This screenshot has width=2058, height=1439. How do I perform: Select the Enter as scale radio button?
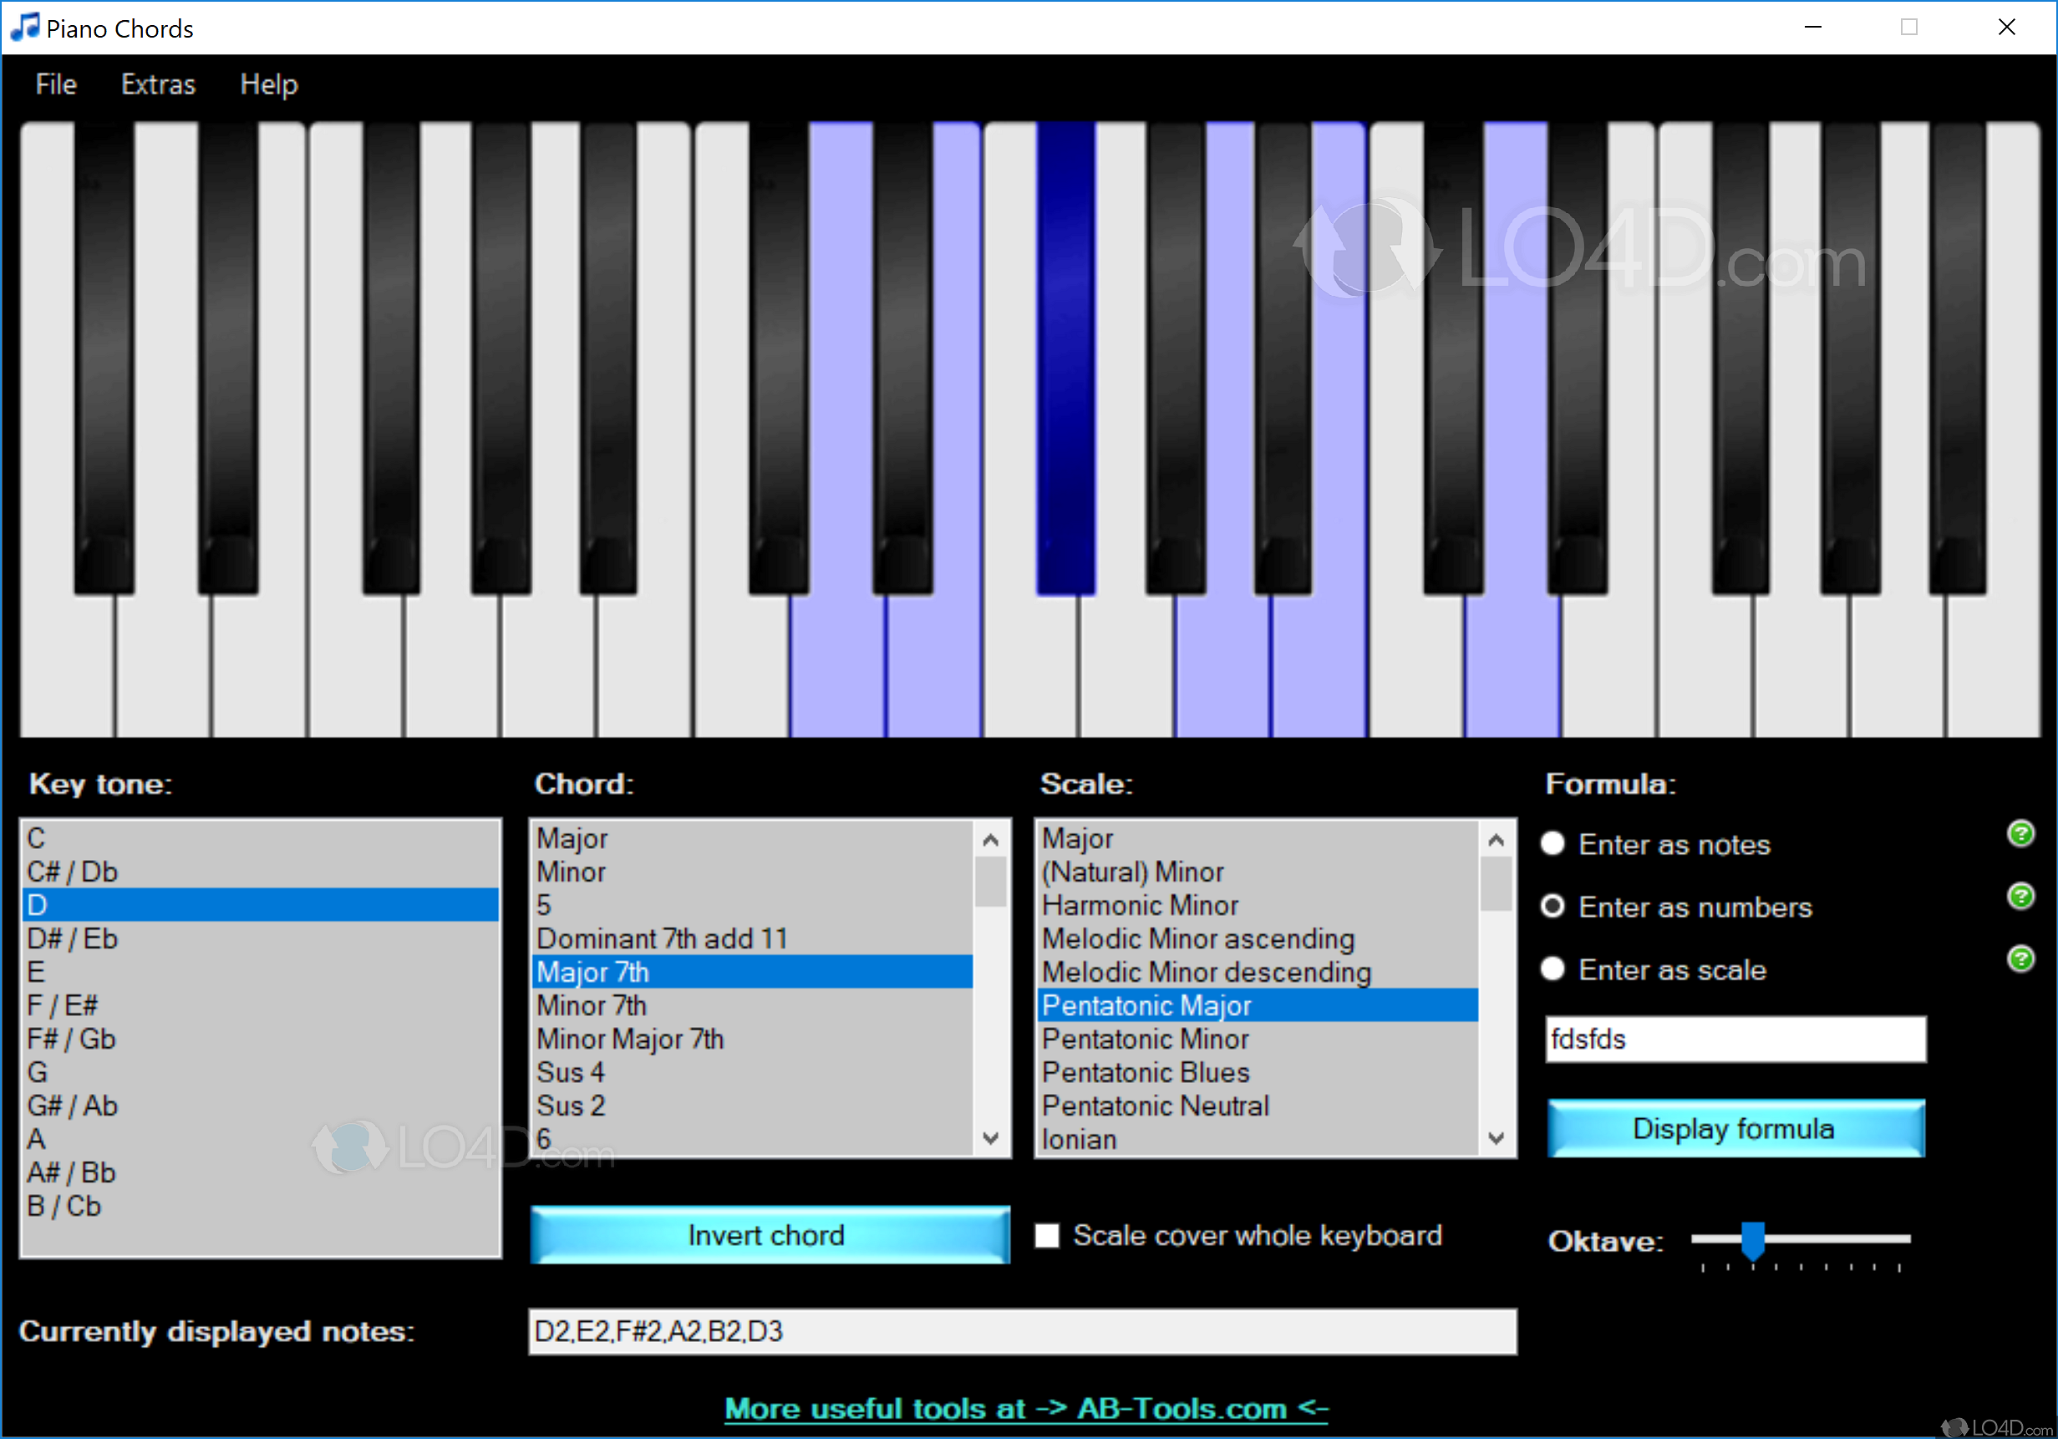[1552, 969]
